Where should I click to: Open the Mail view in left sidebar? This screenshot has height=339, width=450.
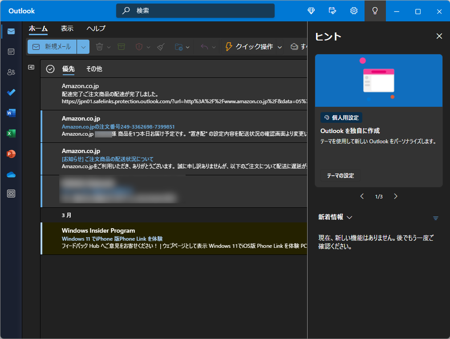coord(11,31)
